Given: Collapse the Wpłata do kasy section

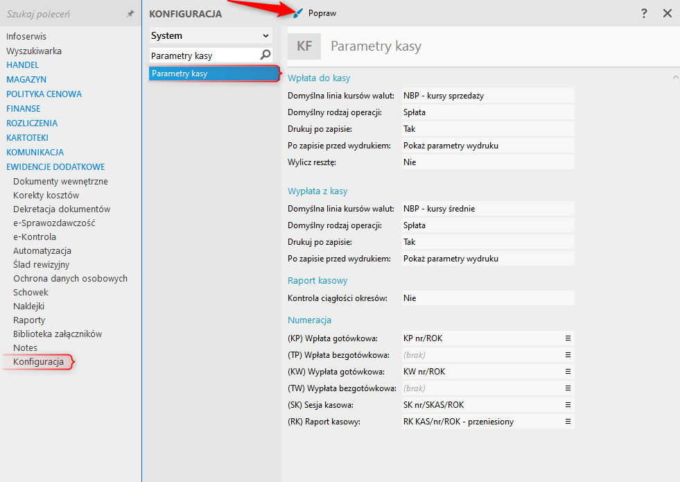Looking at the screenshot, I should tap(675, 78).
